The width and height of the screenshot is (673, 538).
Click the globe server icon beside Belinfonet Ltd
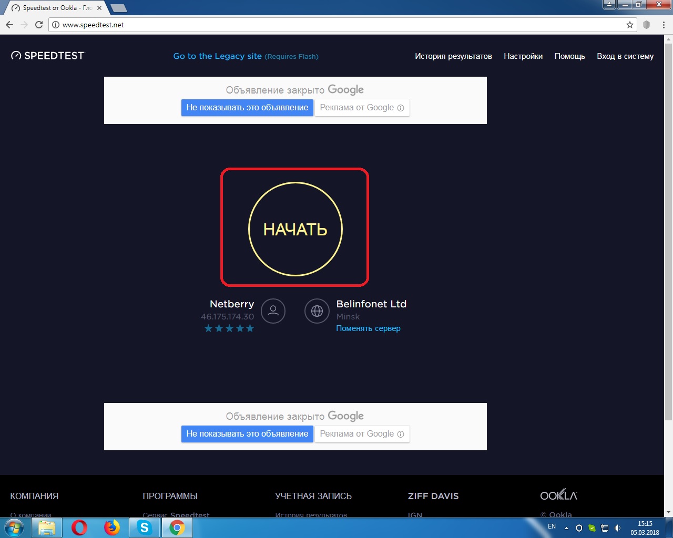coord(317,311)
